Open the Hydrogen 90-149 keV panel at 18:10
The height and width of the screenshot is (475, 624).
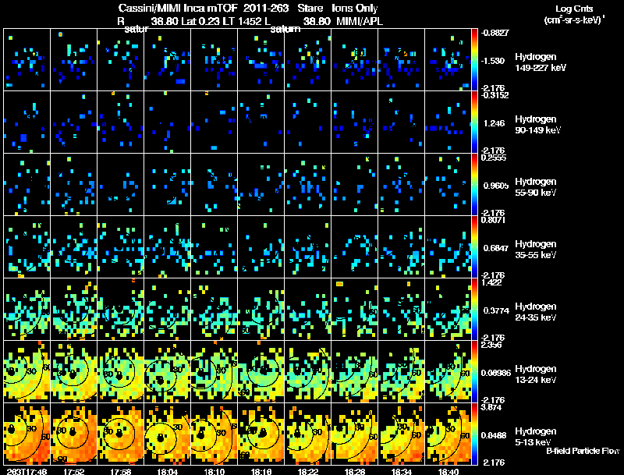point(214,122)
